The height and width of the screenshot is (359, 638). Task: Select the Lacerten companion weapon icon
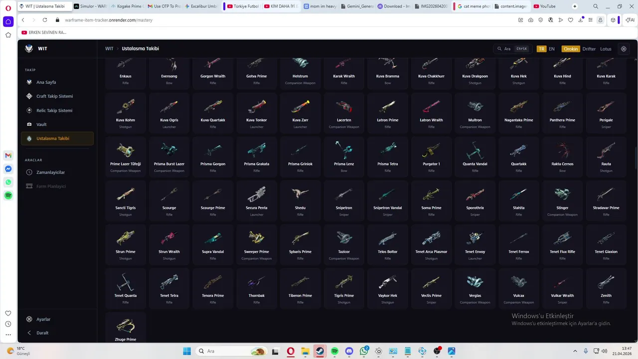[x=344, y=106]
